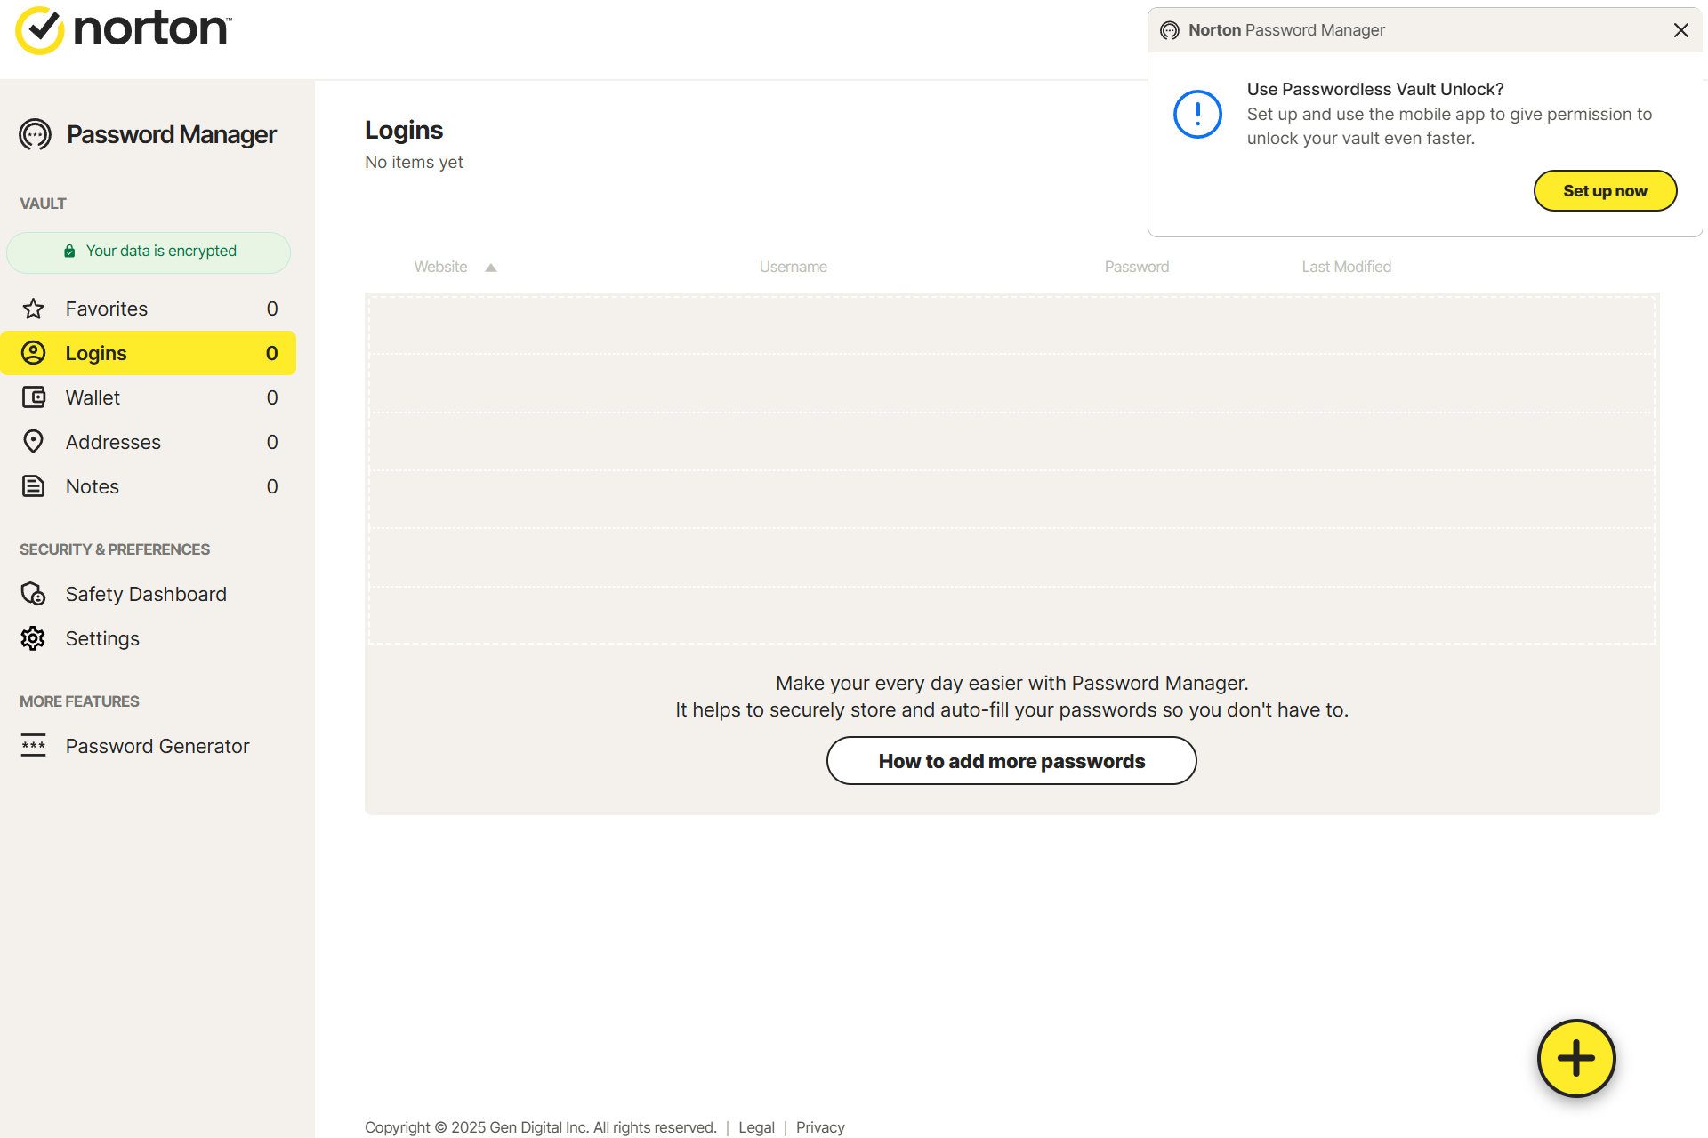Select Logins in the vault menu
The height and width of the screenshot is (1138, 1708).
click(149, 353)
